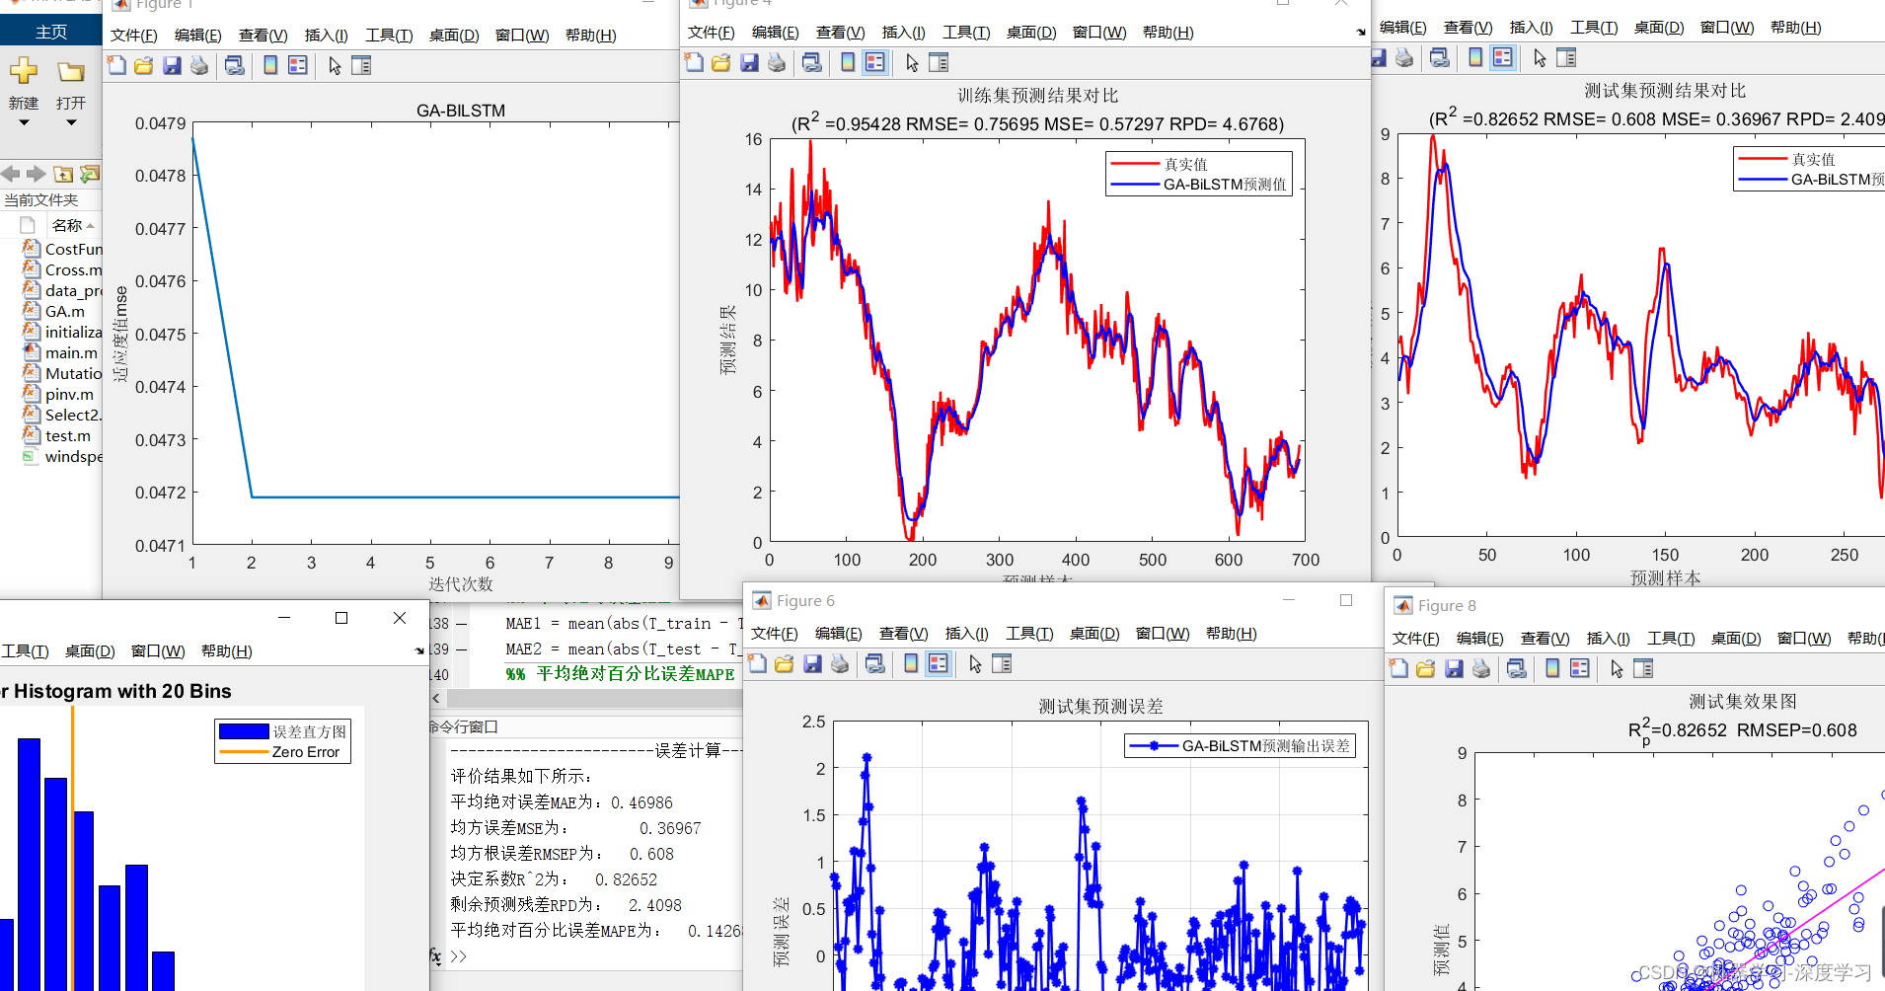1885x991 pixels.
Task: Go back in the Current Folder navigation
Action: coord(11,175)
